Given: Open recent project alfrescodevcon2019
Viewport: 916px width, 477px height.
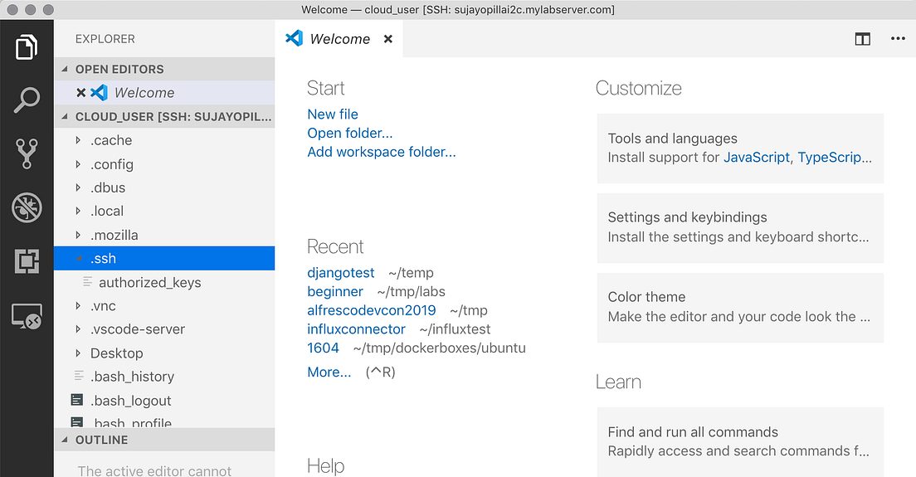Looking at the screenshot, I should pos(372,310).
